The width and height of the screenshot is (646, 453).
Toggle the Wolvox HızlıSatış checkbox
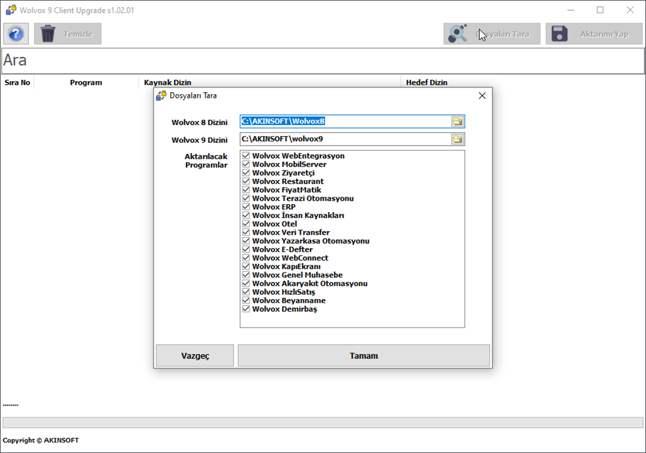[246, 292]
